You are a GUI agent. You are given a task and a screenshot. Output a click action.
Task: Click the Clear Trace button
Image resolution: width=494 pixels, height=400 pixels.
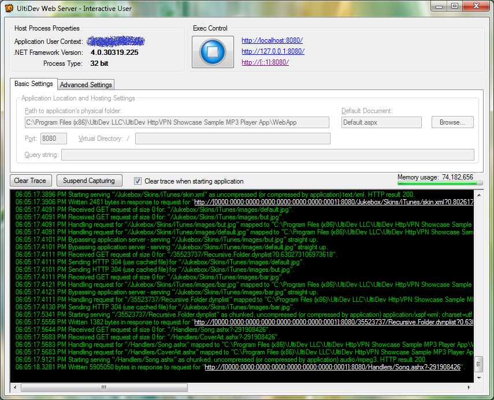coord(31,181)
